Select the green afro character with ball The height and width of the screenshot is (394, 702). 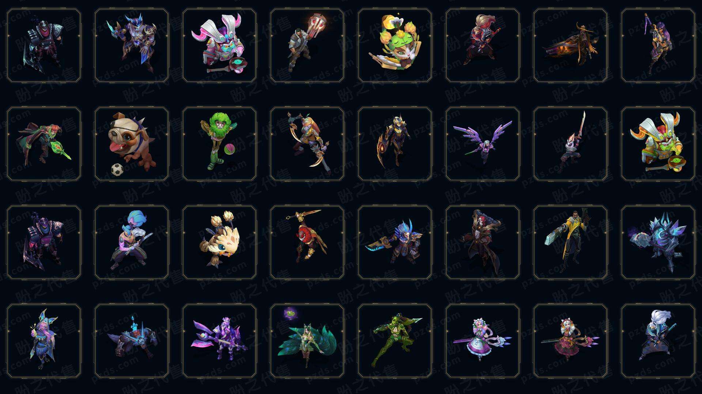[x=219, y=144]
